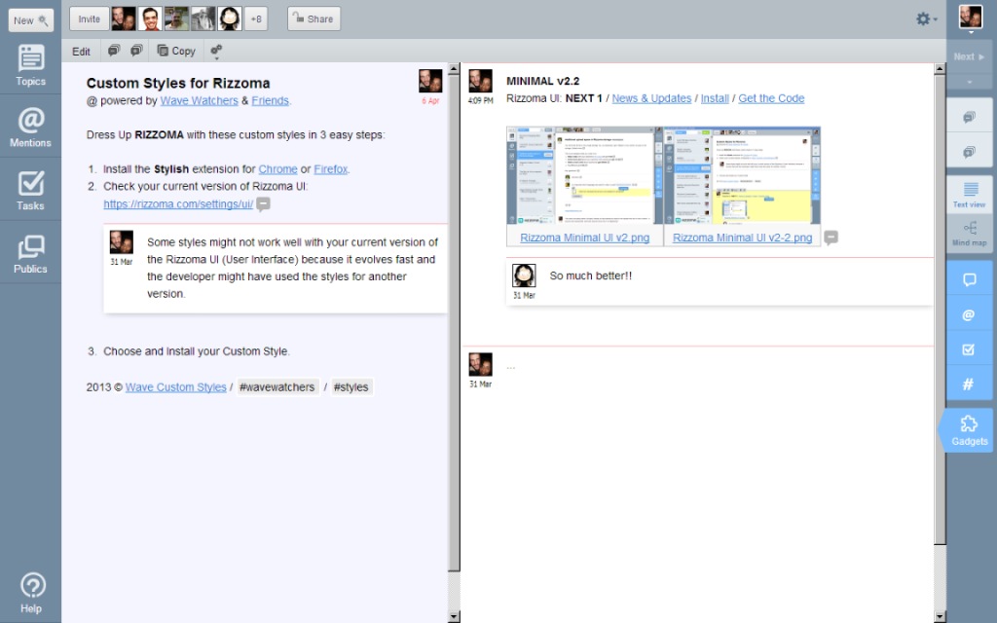Open Rizzoma Minimal UI v2.png thumbnail
The image size is (997, 623).
[x=584, y=175]
